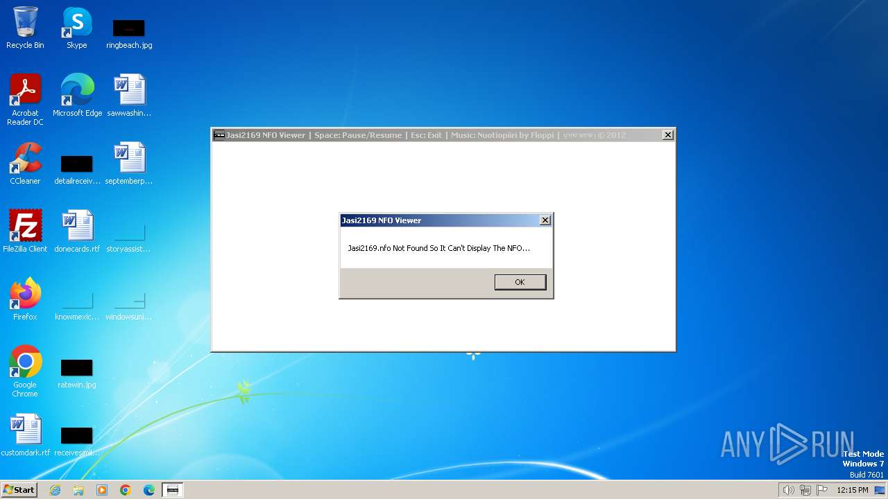Open the Recycle Bin icon
This screenshot has height=499, width=888.
(x=25, y=28)
